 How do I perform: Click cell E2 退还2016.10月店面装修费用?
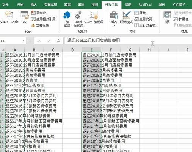[x=92, y=60]
